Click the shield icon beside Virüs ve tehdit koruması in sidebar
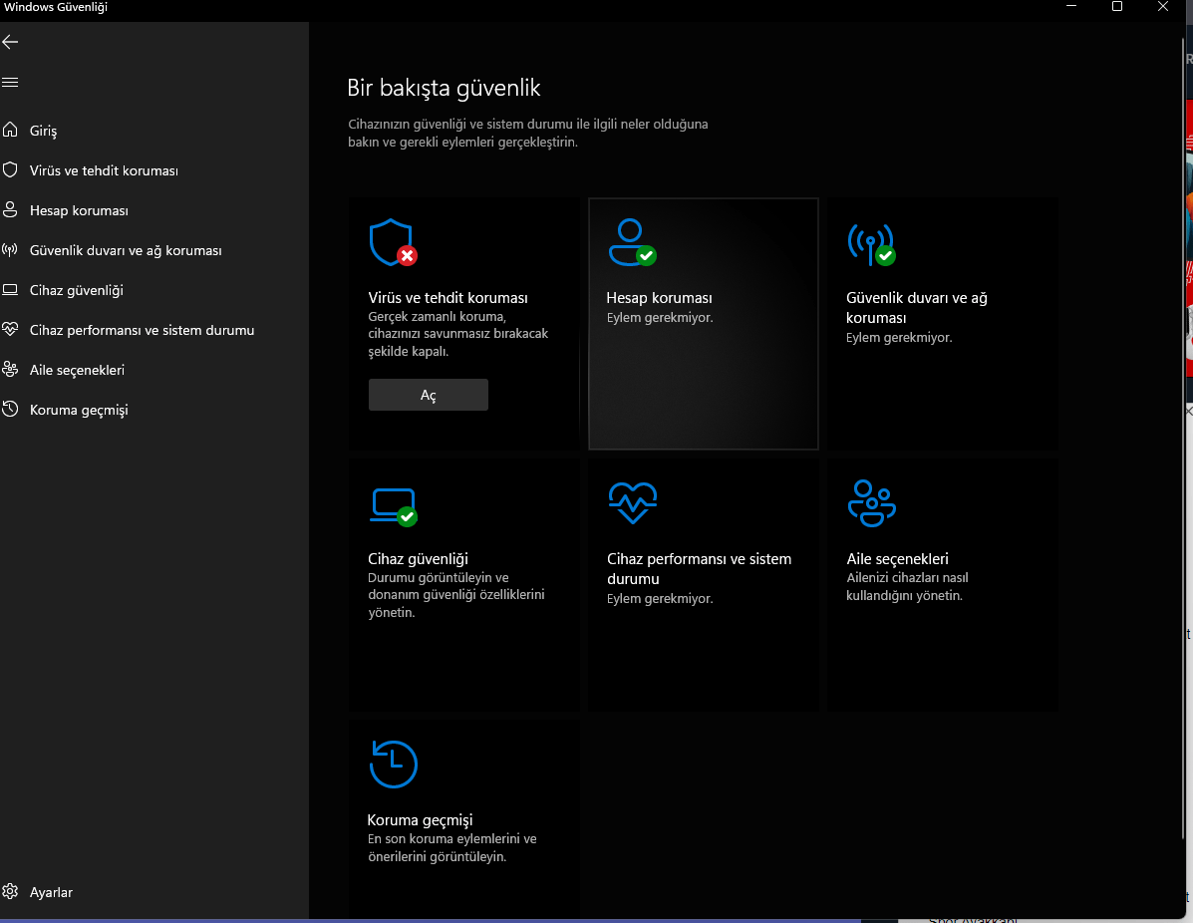This screenshot has height=923, width=1193. (x=10, y=169)
